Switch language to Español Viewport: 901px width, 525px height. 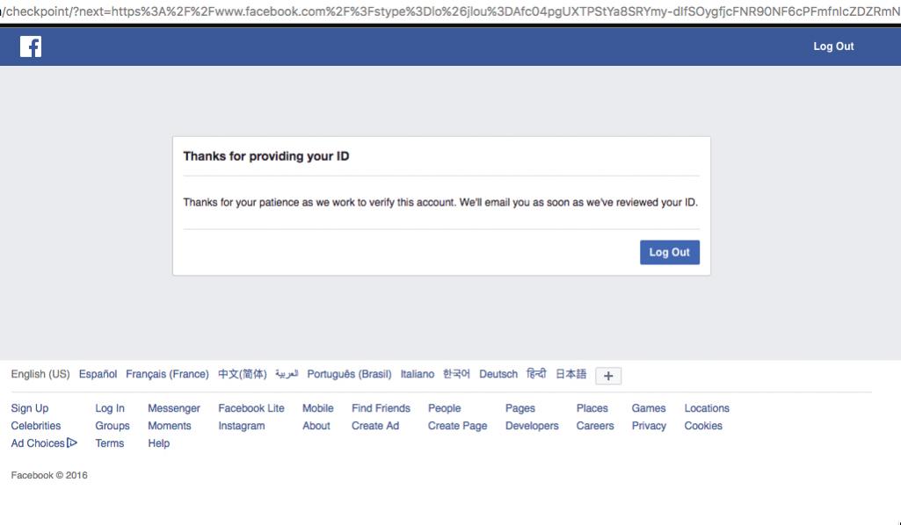coord(98,374)
